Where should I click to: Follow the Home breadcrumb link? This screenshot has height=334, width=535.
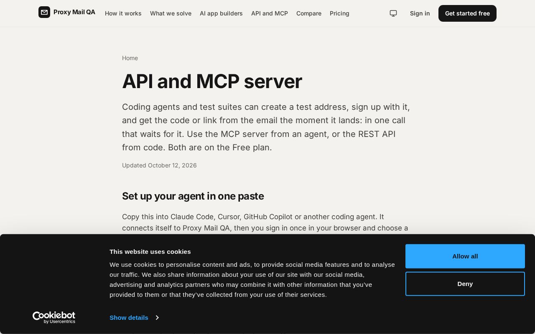tap(130, 58)
